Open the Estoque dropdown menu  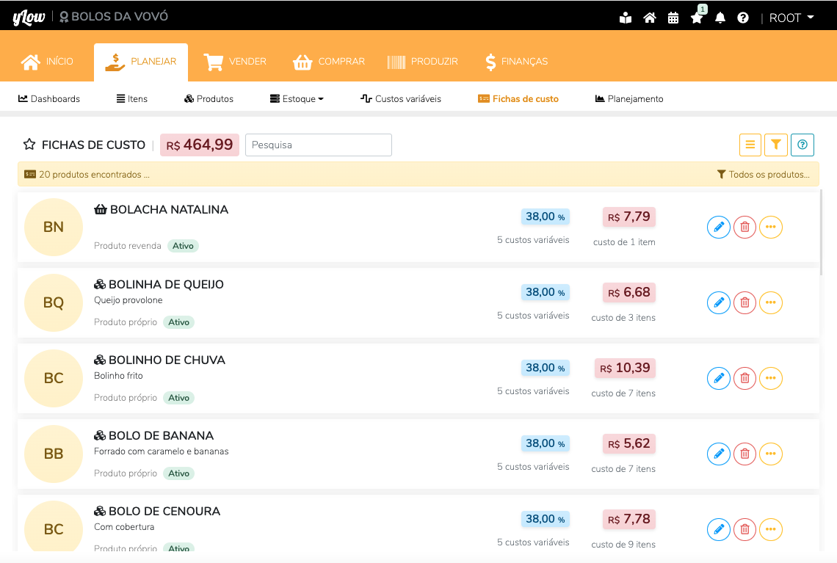point(297,99)
